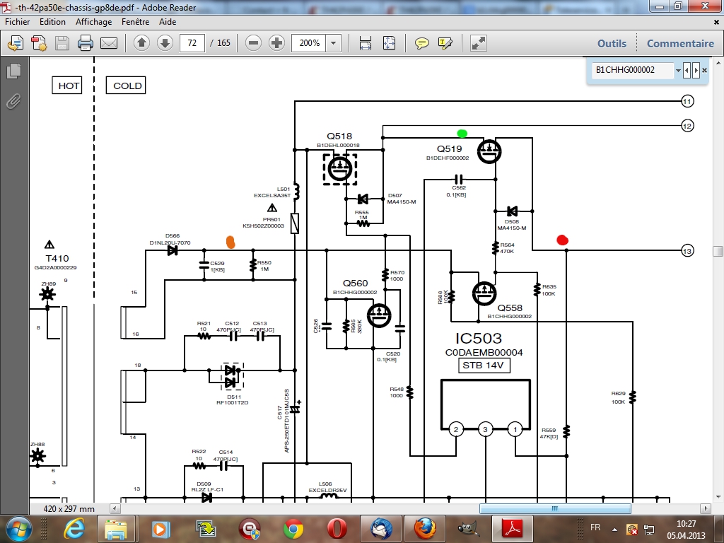Click fit width scrolling icon
This screenshot has width=724, height=543.
tap(366, 43)
